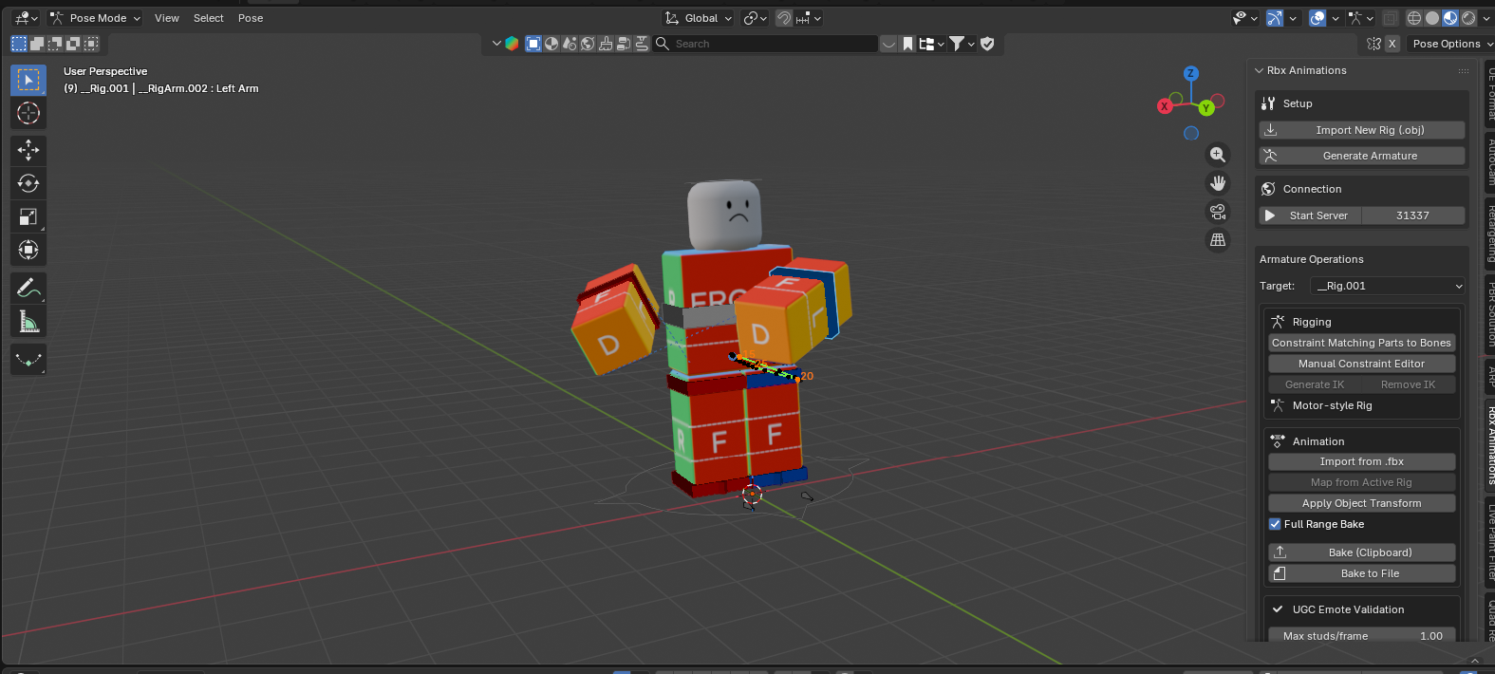Switch to Material Preview shading
The height and width of the screenshot is (674, 1495).
(x=1450, y=18)
